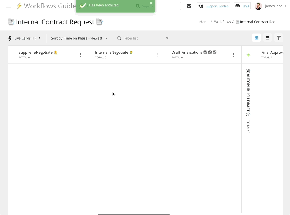
Task: Click the document icon after the page title
Action: (x=100, y=22)
